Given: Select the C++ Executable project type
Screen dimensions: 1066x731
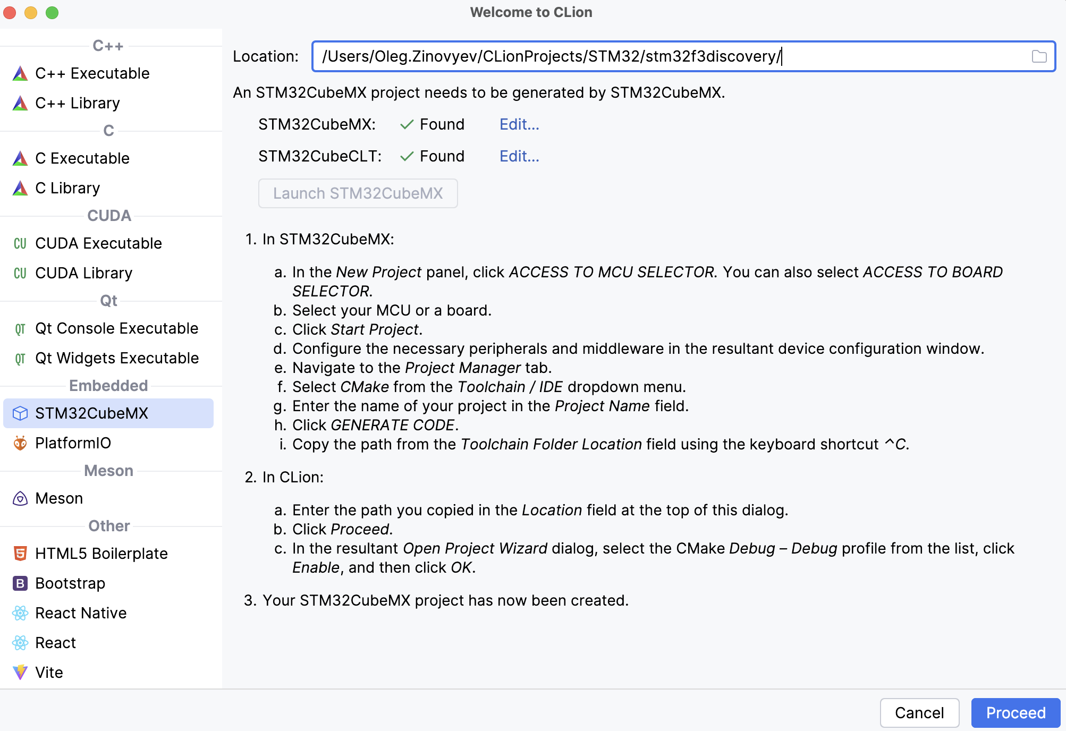Looking at the screenshot, I should pos(92,73).
